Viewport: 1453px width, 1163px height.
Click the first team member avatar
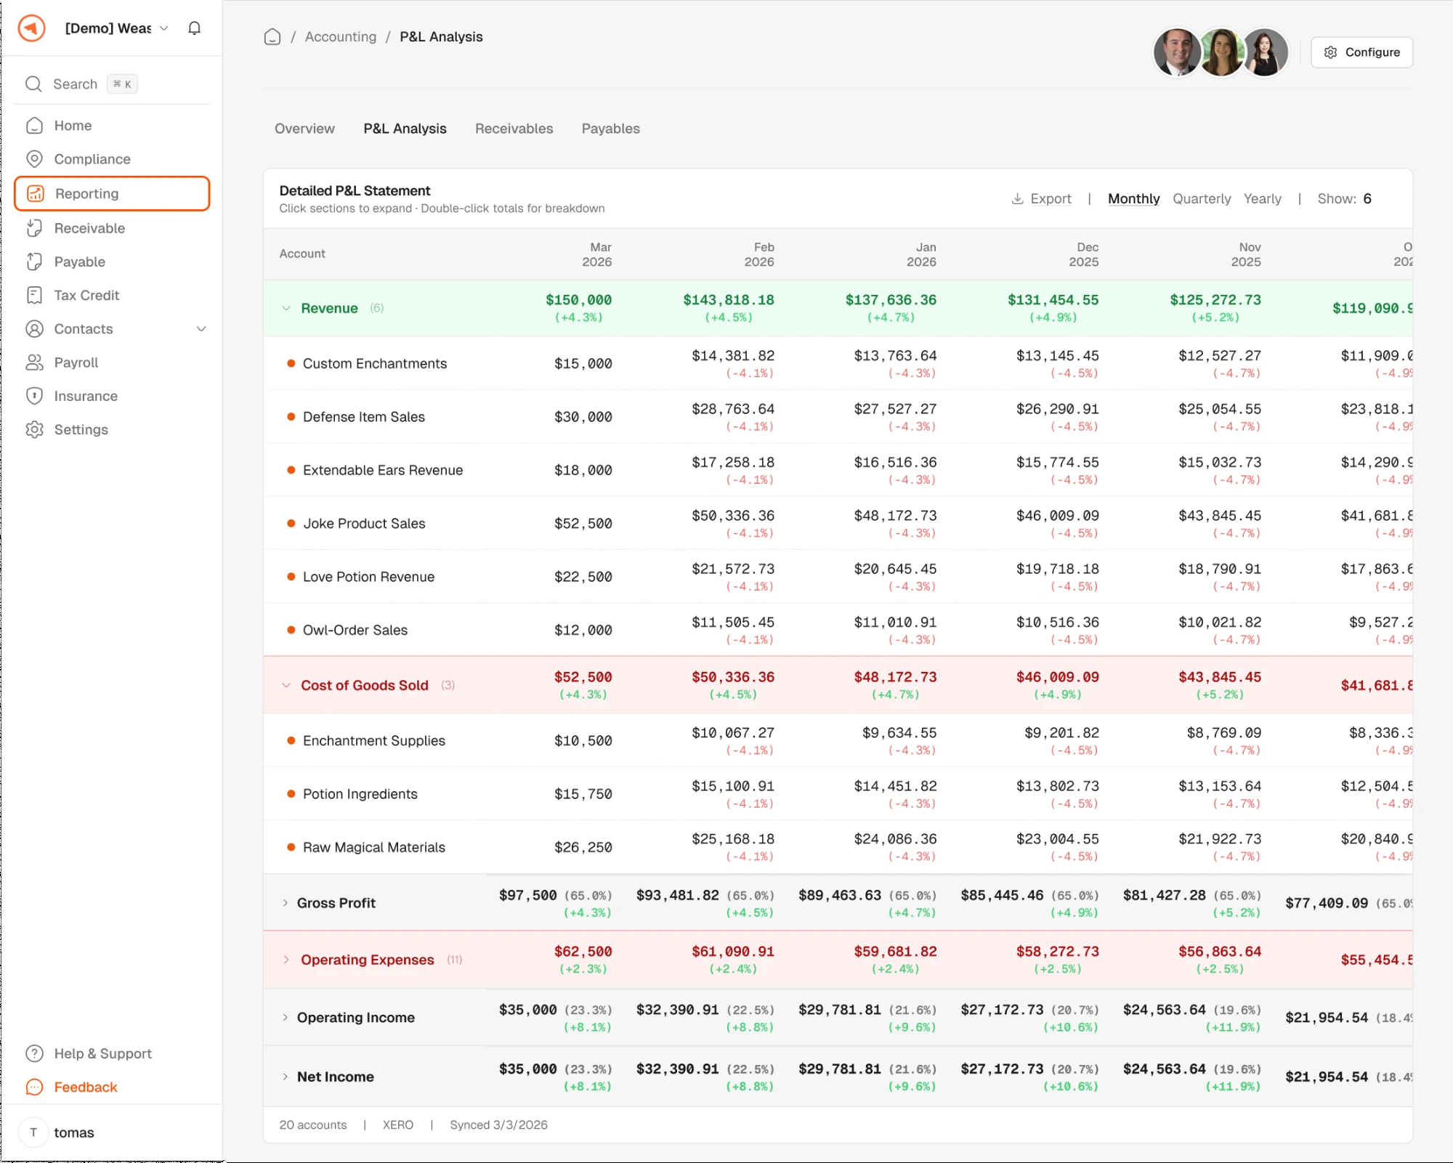click(1176, 52)
